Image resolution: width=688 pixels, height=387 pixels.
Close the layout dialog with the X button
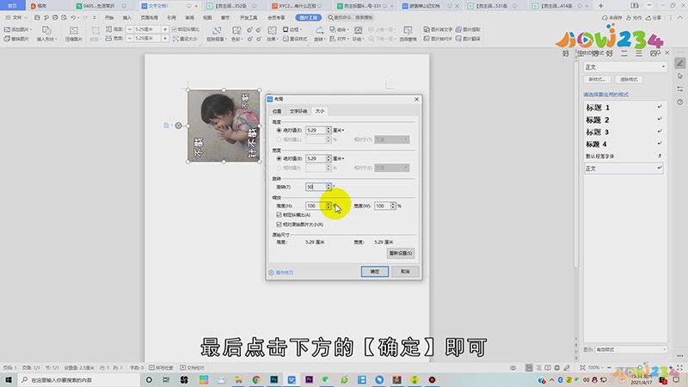[x=416, y=100]
